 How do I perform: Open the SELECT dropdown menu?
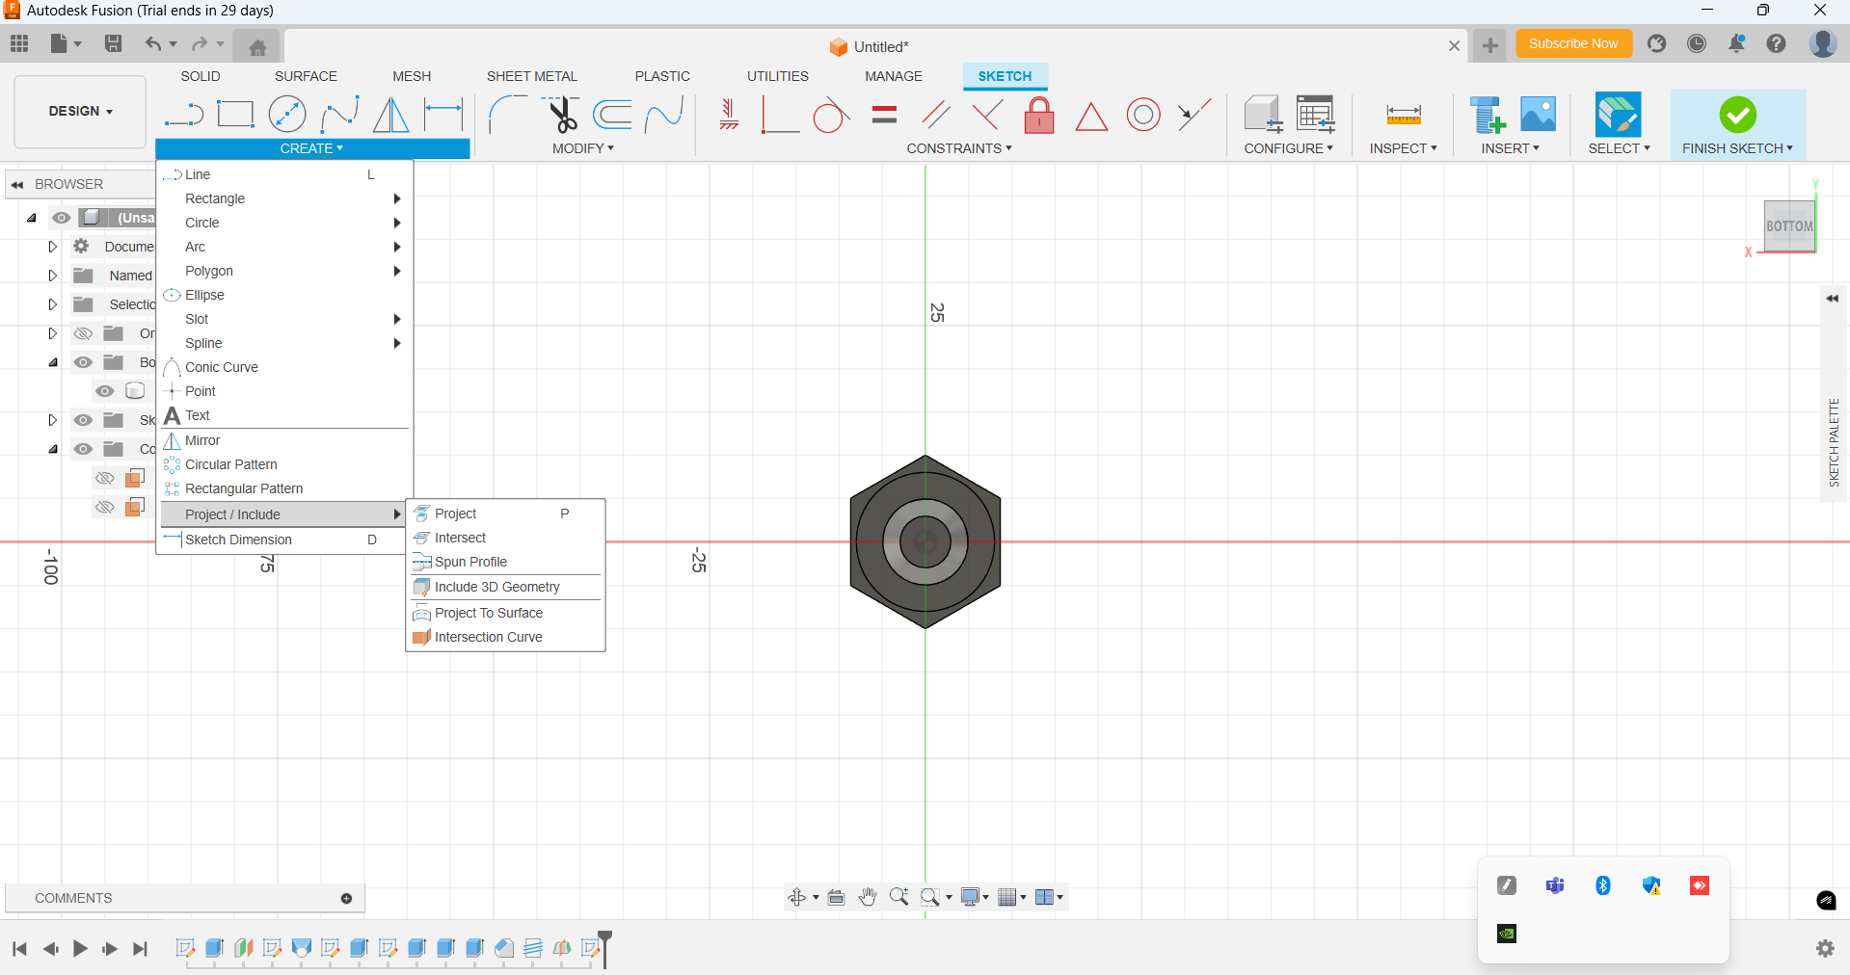pyautogui.click(x=1620, y=148)
